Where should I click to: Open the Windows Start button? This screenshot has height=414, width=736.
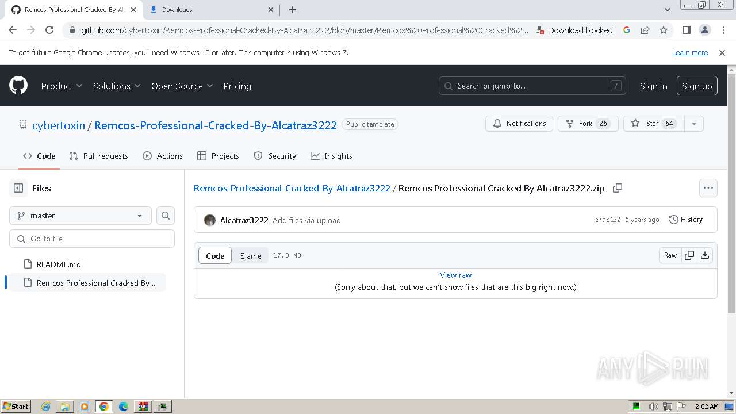[16, 406]
